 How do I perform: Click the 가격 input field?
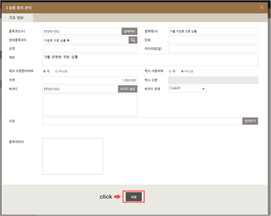[x=90, y=80]
